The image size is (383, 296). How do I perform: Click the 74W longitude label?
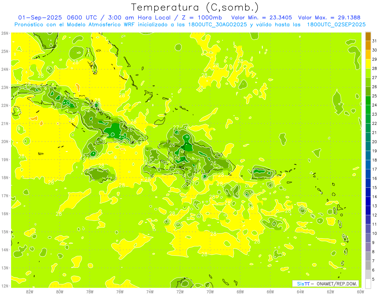[150, 292]
